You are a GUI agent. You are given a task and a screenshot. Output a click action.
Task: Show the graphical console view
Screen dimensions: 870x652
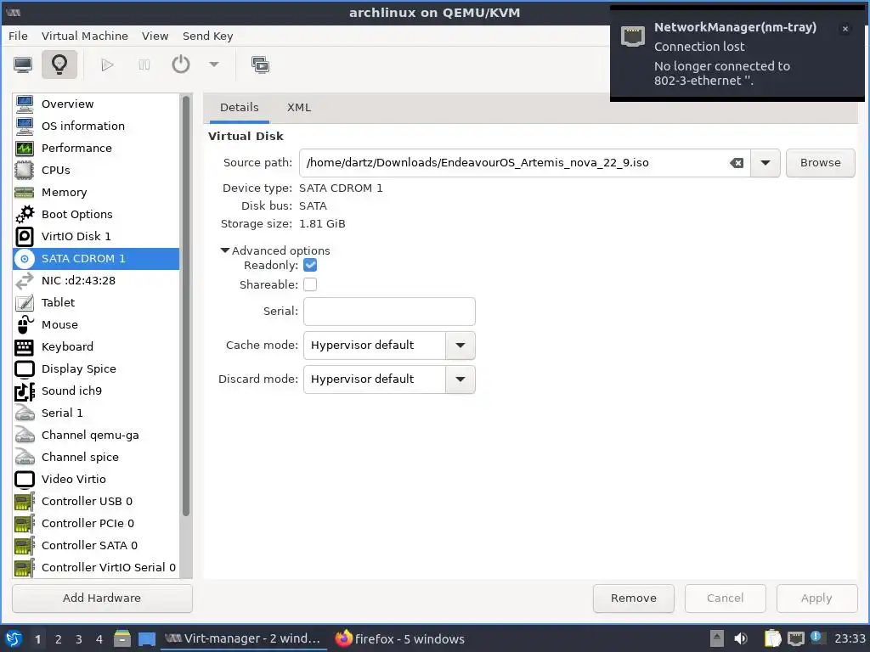coord(23,65)
